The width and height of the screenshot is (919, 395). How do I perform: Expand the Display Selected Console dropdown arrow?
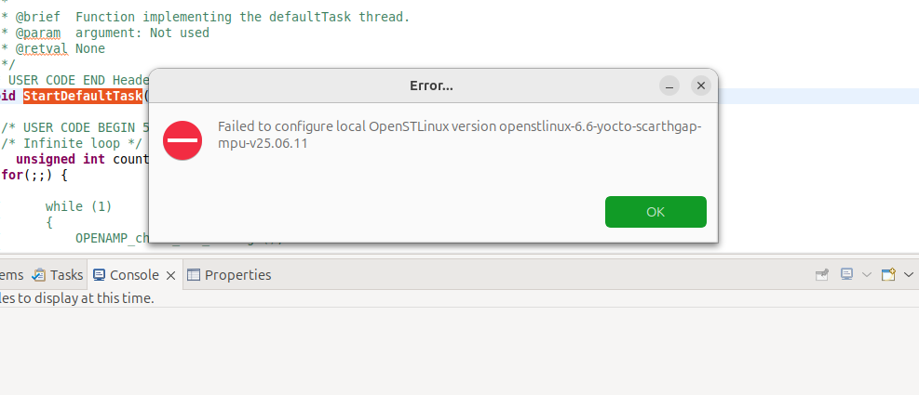click(866, 275)
